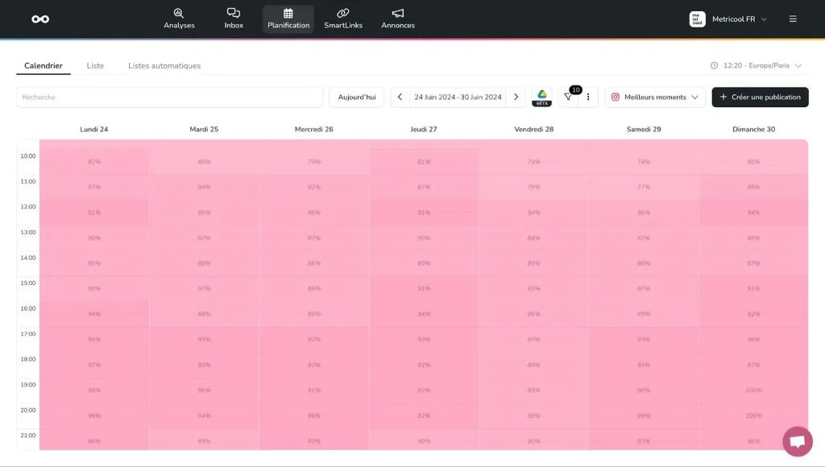Open the filter icon with badge 10

pyautogui.click(x=568, y=97)
